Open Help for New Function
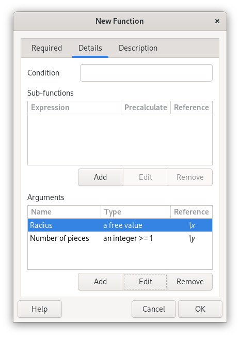This screenshot has height=337, width=240. 40,309
